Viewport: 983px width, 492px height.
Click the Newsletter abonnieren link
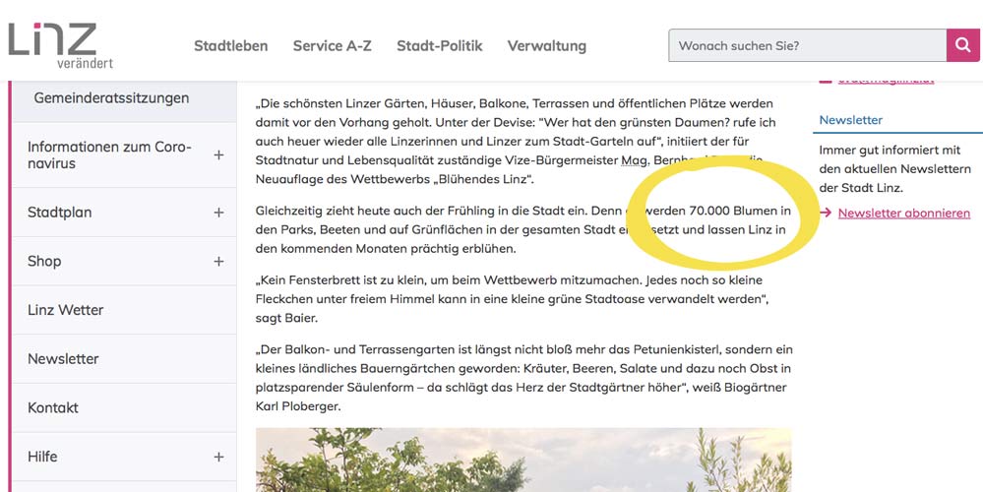point(904,214)
